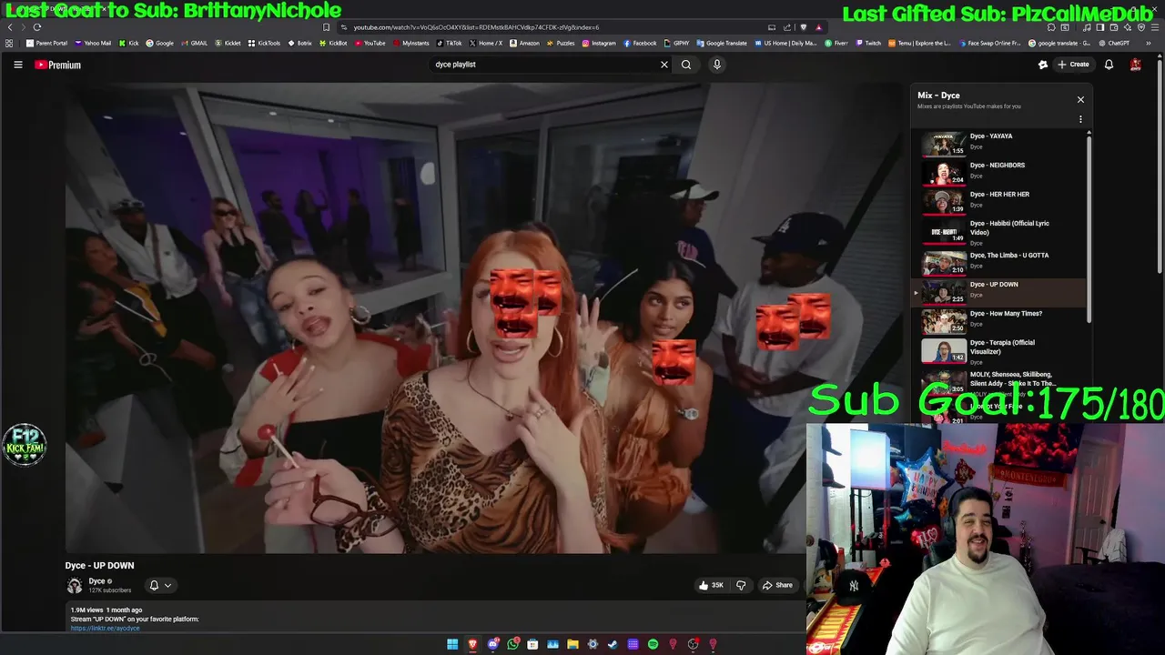Open the Amazon bookmark
This screenshot has width=1165, height=655.
[524, 43]
